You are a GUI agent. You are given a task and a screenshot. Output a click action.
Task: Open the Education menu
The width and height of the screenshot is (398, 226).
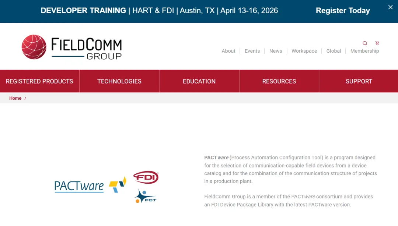coord(199,81)
